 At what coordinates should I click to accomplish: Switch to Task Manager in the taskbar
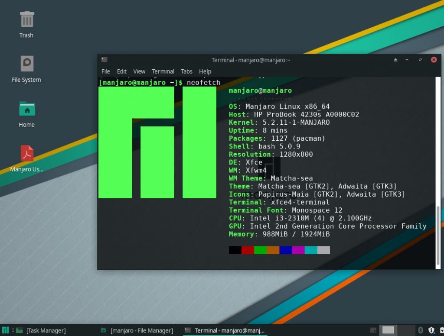tap(41, 330)
